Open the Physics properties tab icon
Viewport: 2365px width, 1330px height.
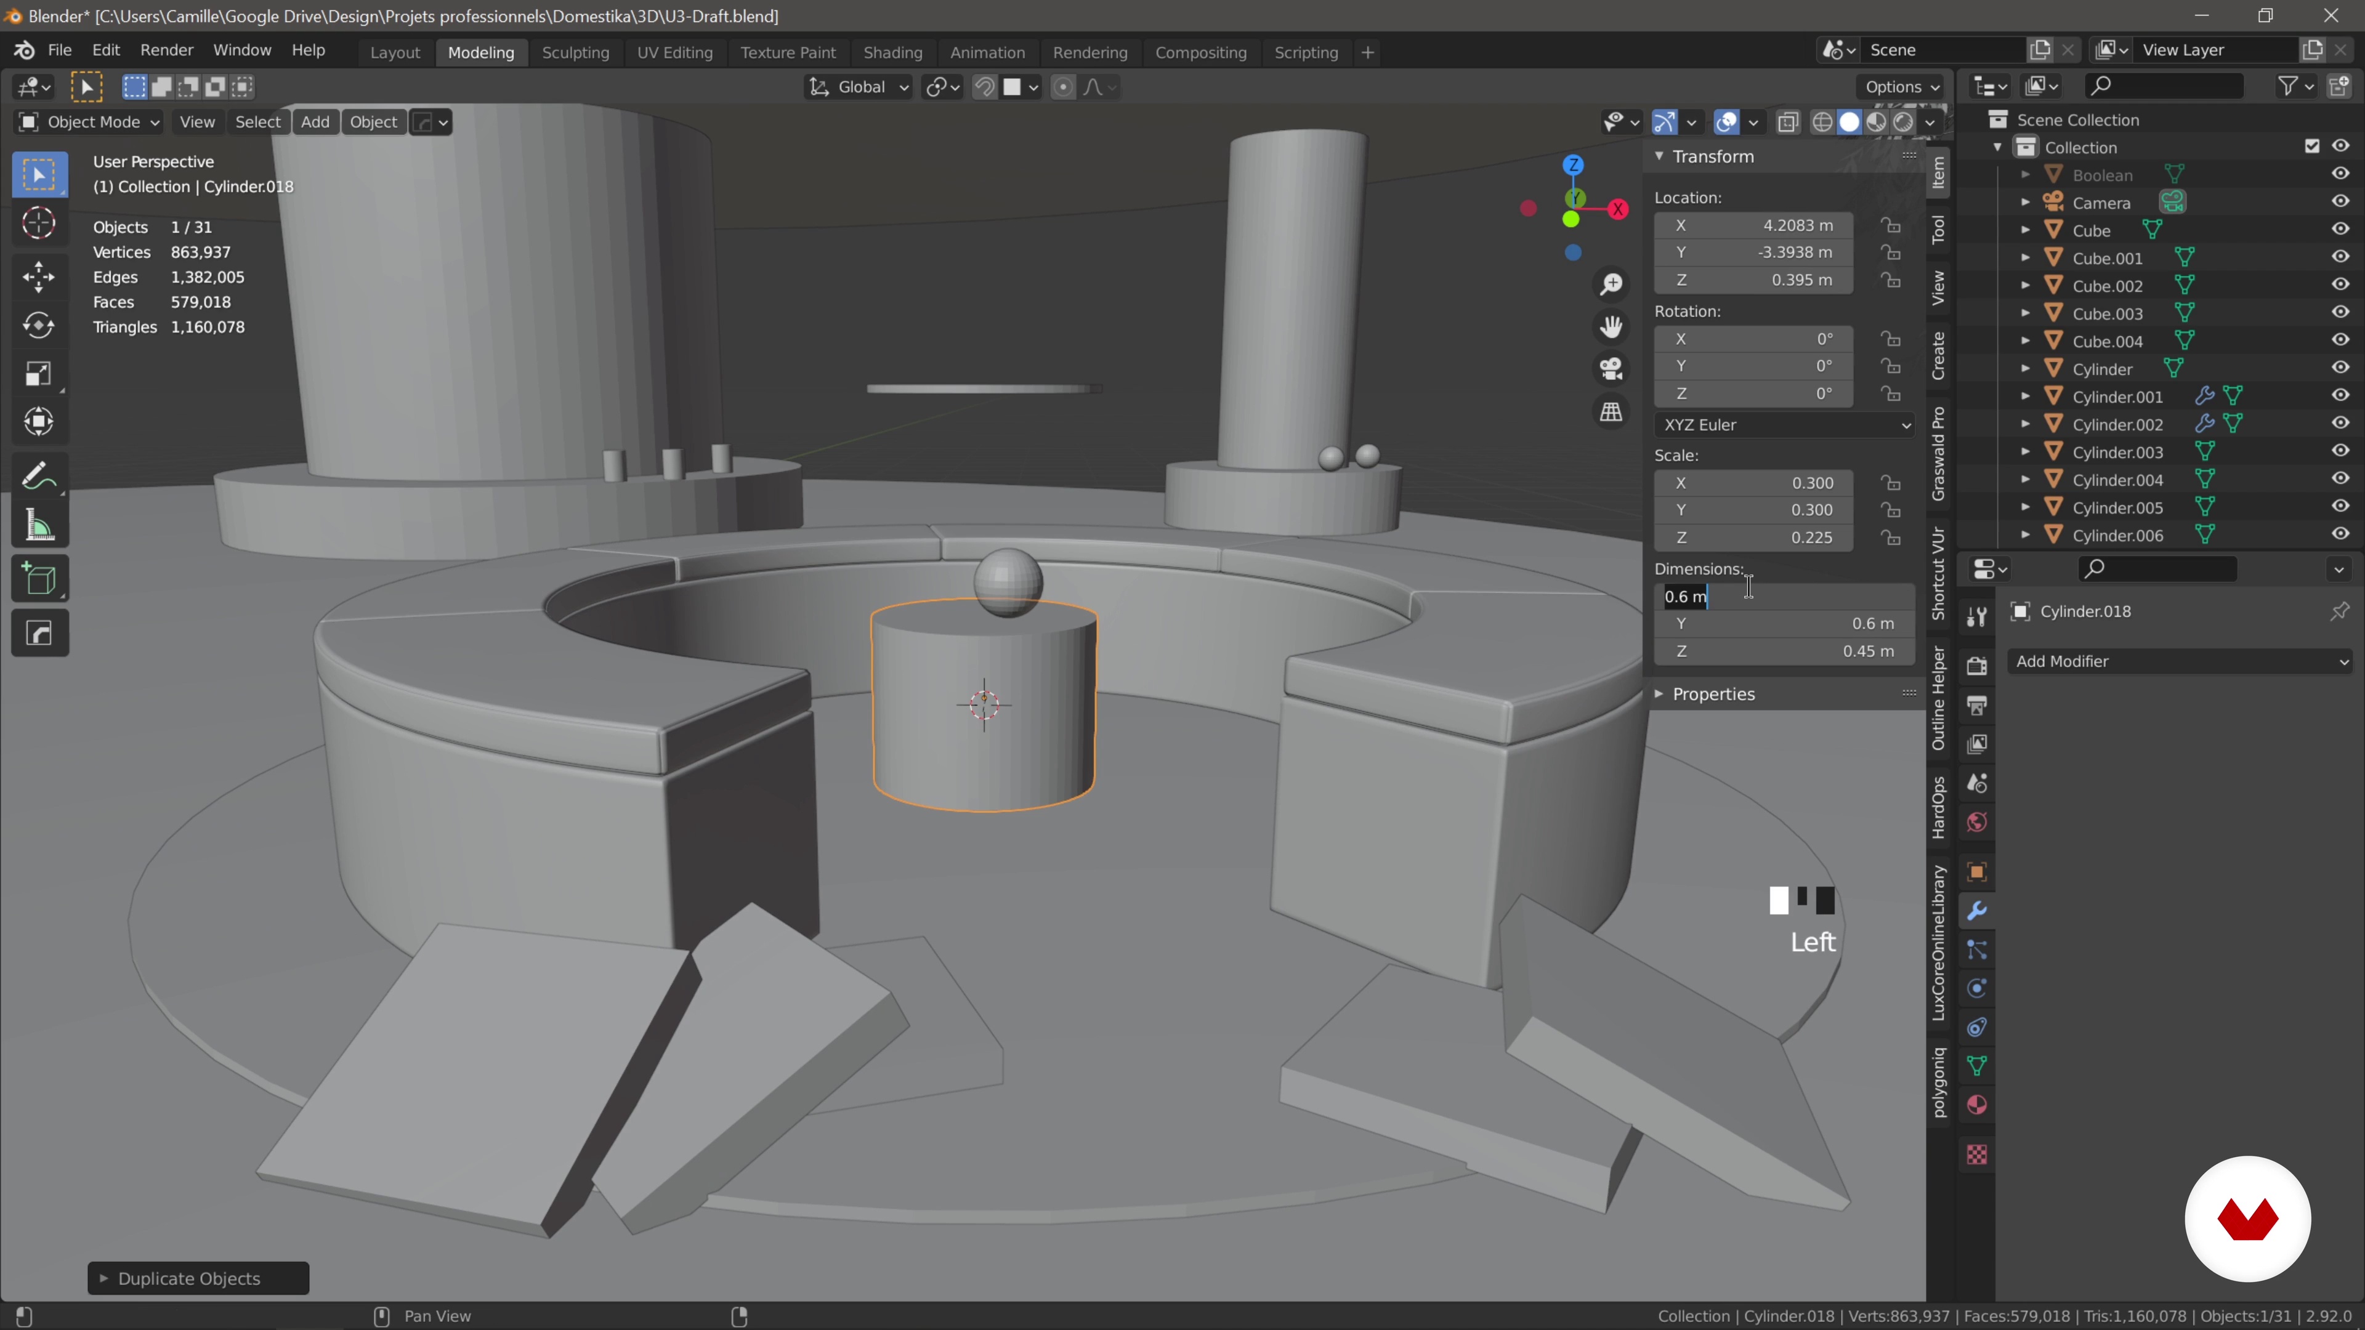tap(1976, 988)
